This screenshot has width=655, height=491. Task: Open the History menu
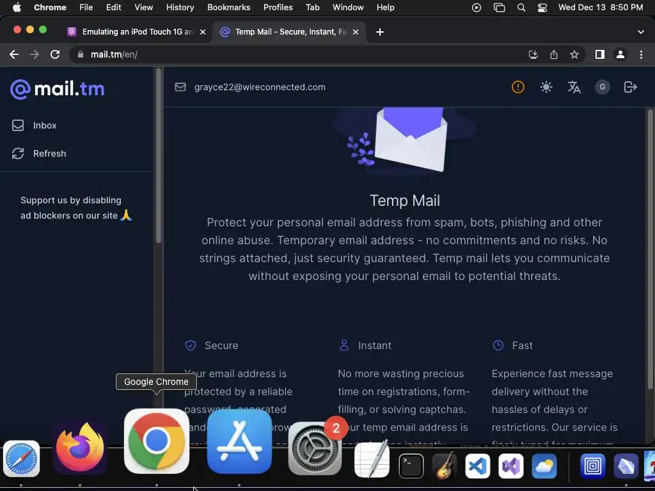coord(180,7)
